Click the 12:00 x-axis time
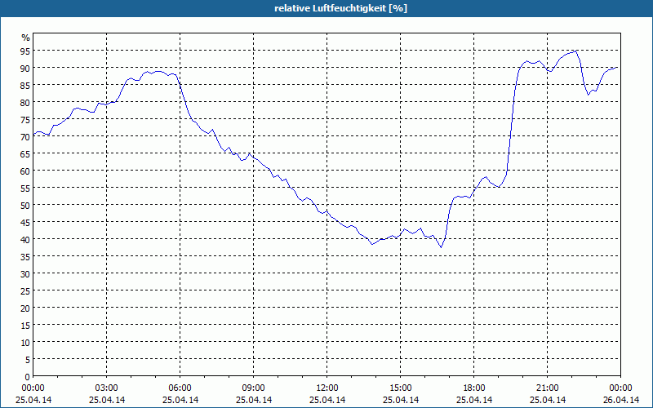653x408 pixels. tap(327, 388)
